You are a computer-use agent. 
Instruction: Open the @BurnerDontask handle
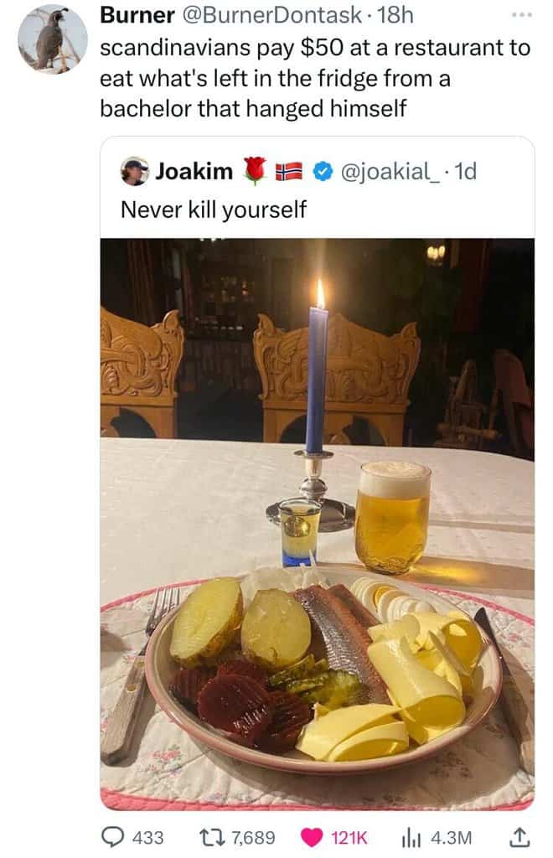pyautogui.click(x=271, y=15)
